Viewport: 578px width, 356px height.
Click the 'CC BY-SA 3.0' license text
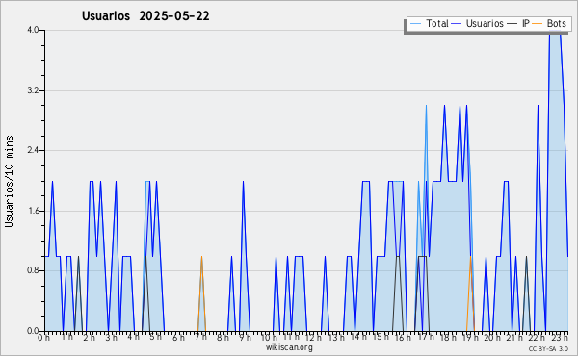tap(548, 349)
